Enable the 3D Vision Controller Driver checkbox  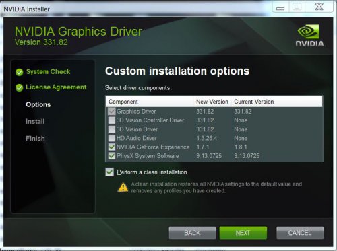[112, 120]
